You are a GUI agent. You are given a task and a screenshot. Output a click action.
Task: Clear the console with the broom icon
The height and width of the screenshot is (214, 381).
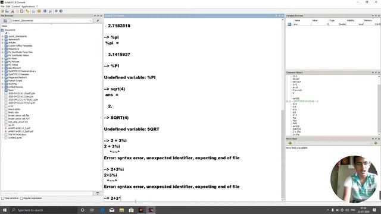point(27,11)
